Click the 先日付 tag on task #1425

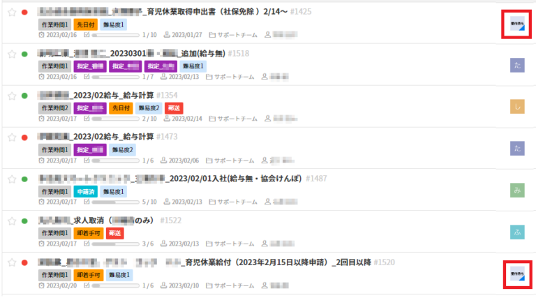coord(85,24)
